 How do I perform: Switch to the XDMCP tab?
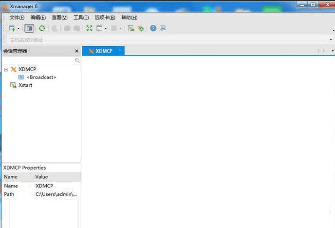point(103,51)
